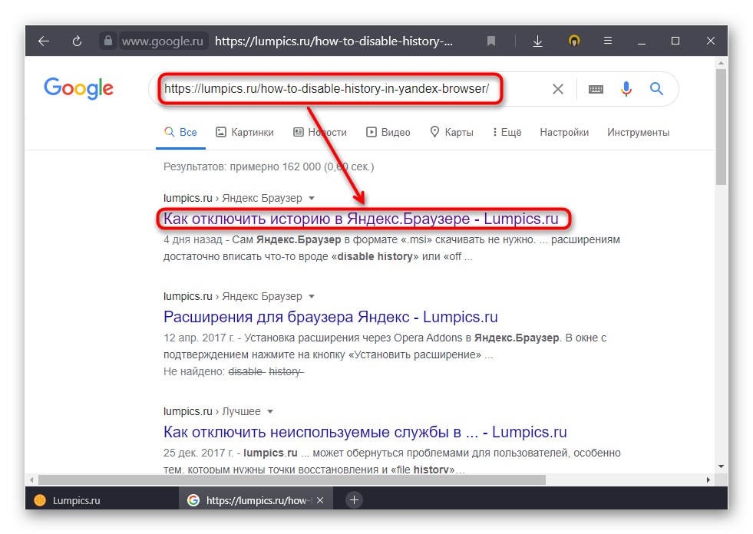This screenshot has height=534, width=753.
Task: Maximize the browser window
Action: [675, 41]
